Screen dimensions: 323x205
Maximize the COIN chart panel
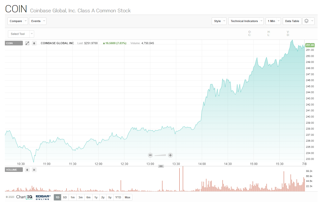27,43
